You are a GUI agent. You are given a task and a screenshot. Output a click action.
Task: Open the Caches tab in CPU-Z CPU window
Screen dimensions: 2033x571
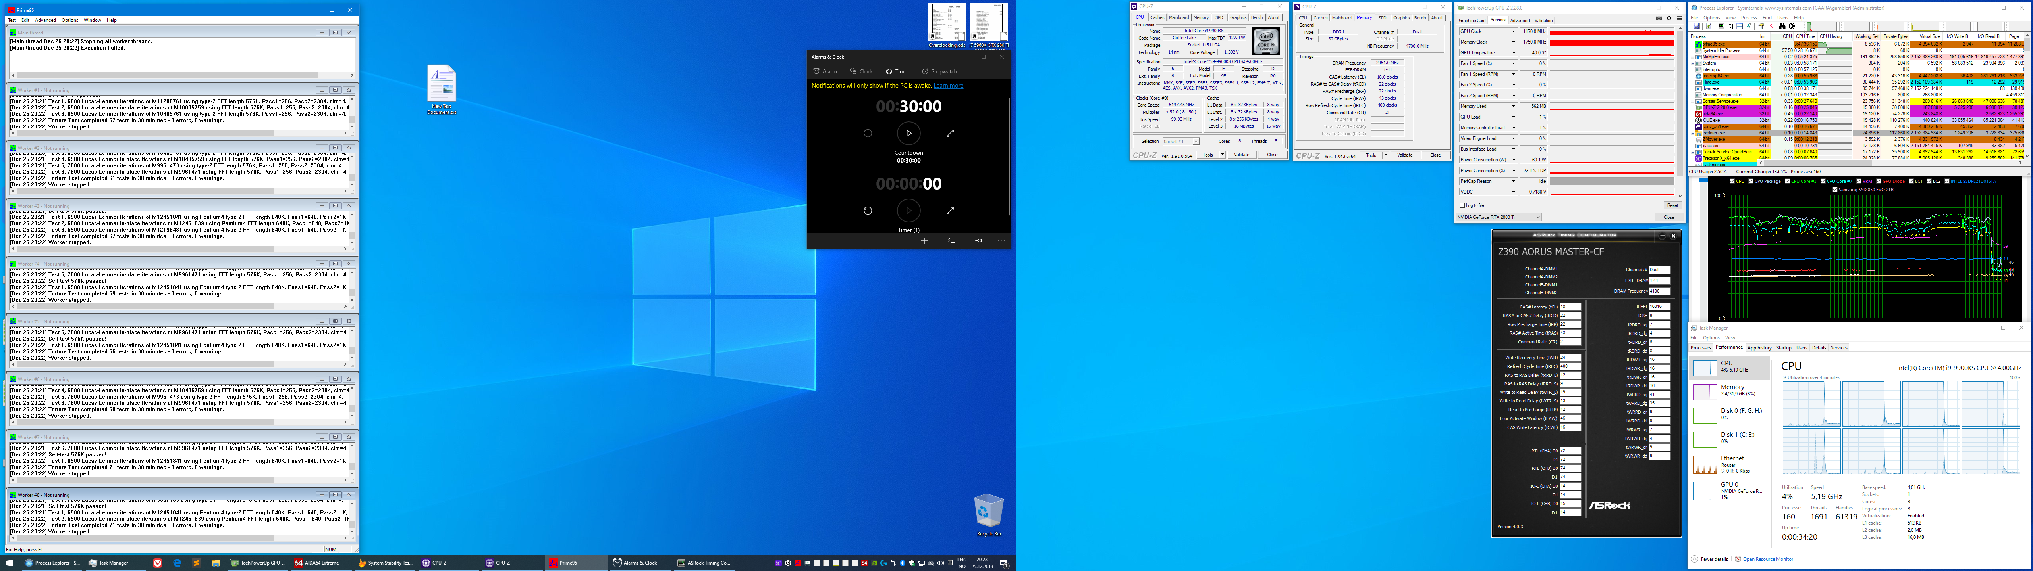1157,17
